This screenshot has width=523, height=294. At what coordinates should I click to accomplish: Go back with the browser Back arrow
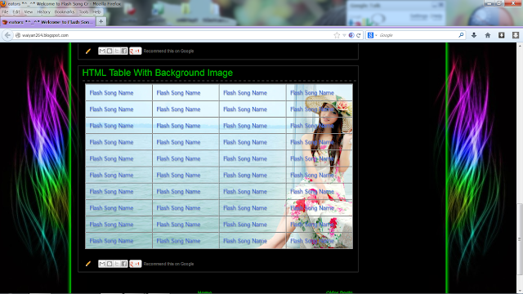click(7, 35)
